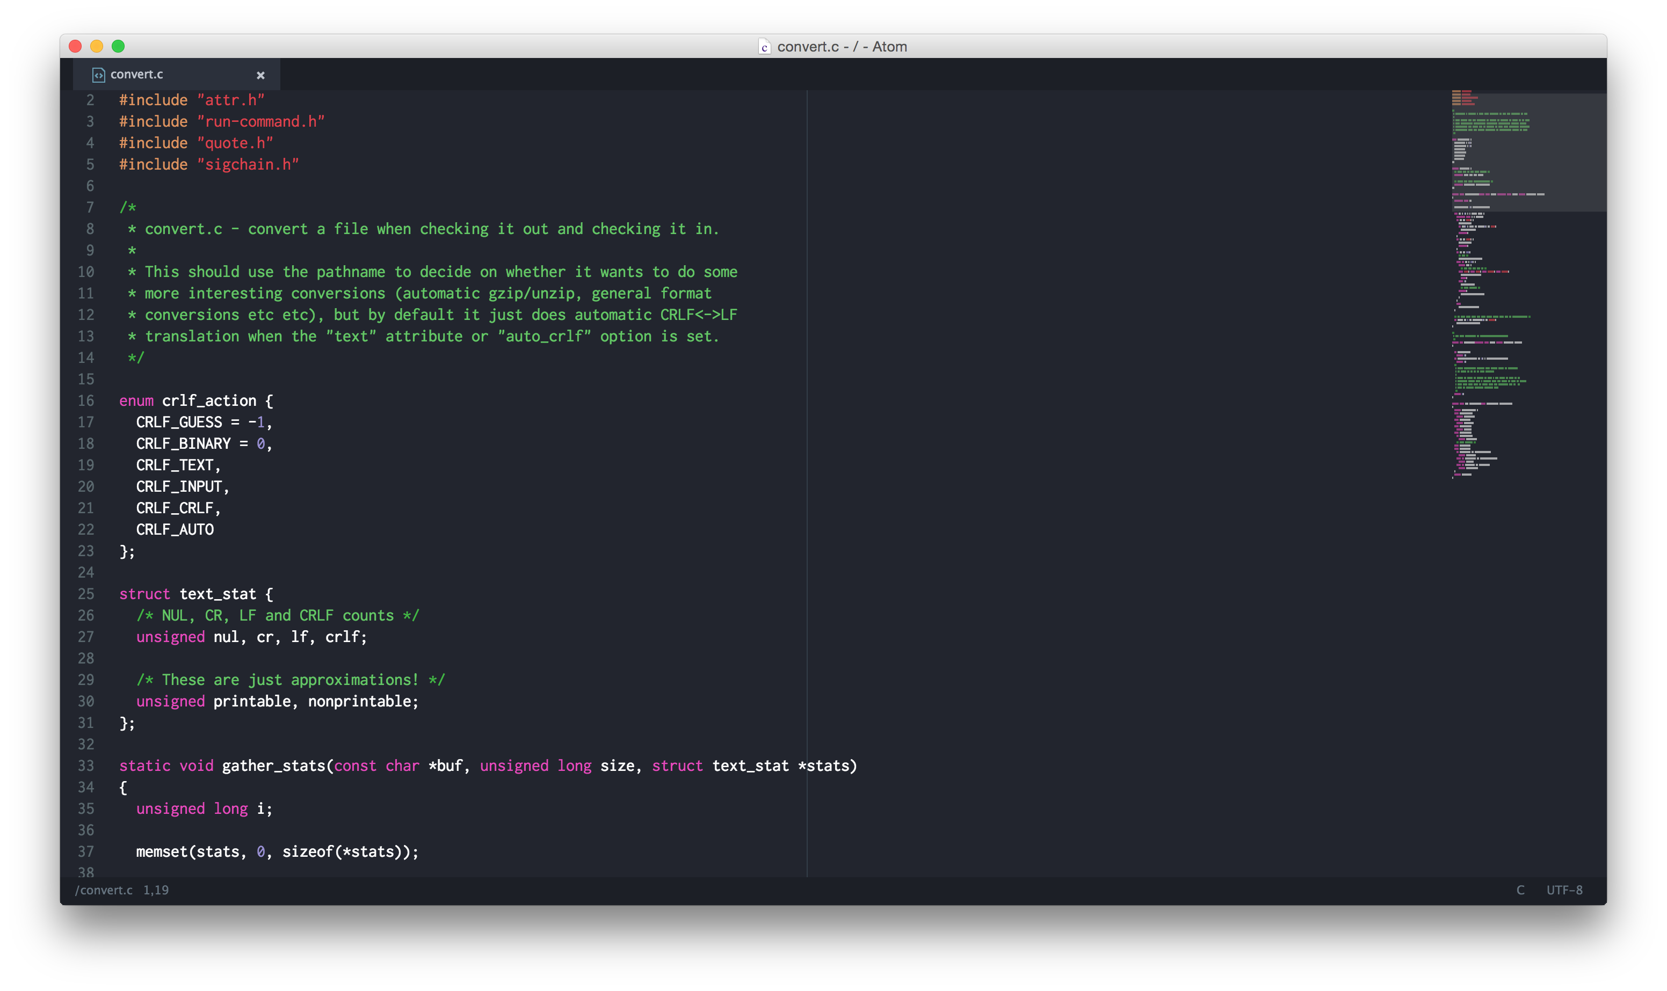Click line number 25 in the gutter
Viewport: 1667px width, 991px height.
[85, 594]
